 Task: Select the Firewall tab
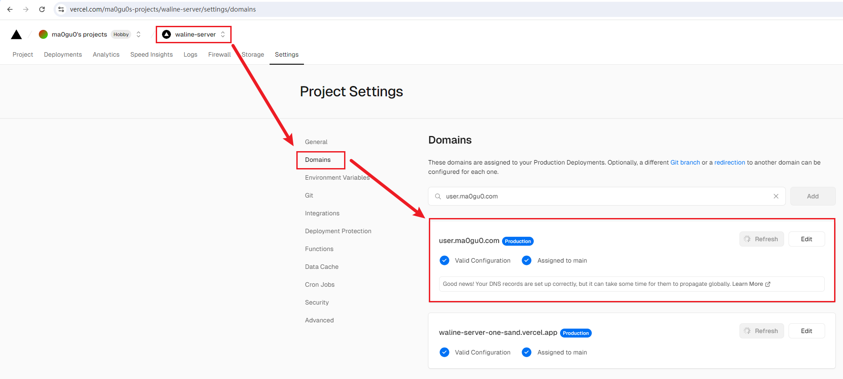[220, 54]
